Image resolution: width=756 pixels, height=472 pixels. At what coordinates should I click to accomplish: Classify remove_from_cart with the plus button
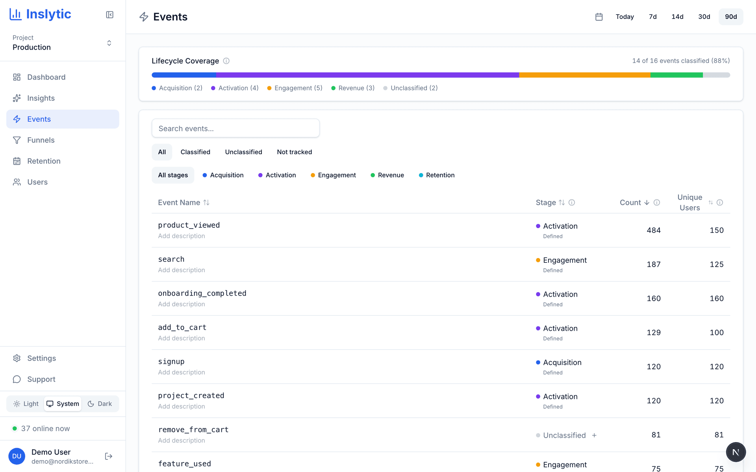pyautogui.click(x=595, y=435)
